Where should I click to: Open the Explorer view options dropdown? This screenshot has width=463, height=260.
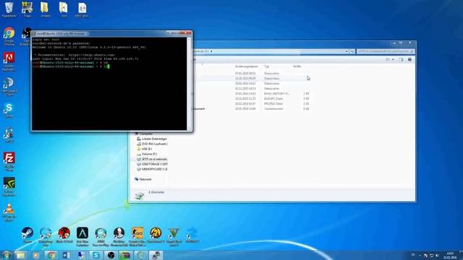(x=393, y=59)
